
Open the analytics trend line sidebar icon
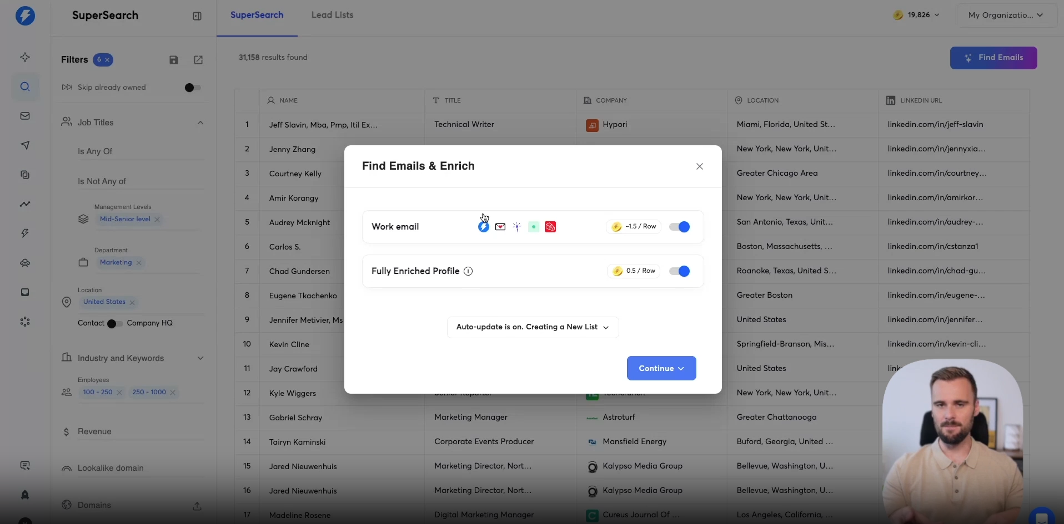(25, 204)
